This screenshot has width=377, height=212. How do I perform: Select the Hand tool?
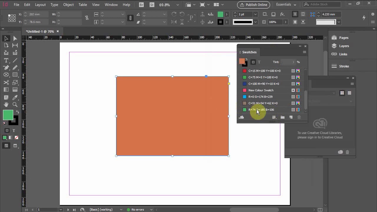6,105
